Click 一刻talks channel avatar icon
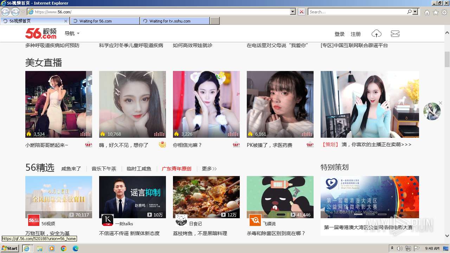Screen dimensions: 450x253 [x=108, y=220]
